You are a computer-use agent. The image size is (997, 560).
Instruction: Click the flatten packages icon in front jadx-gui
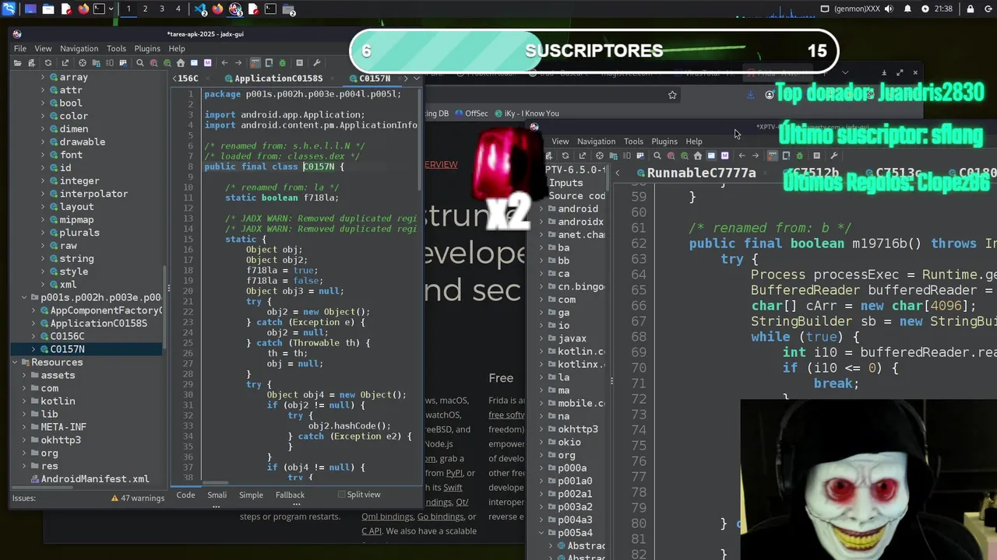96,63
